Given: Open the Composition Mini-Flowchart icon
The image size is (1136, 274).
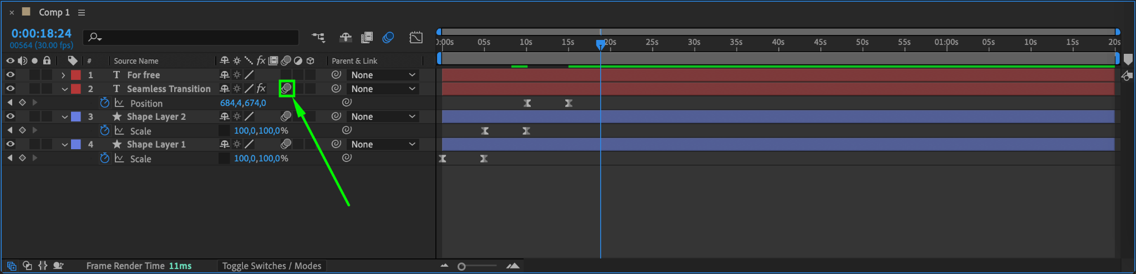Looking at the screenshot, I should pos(318,37).
